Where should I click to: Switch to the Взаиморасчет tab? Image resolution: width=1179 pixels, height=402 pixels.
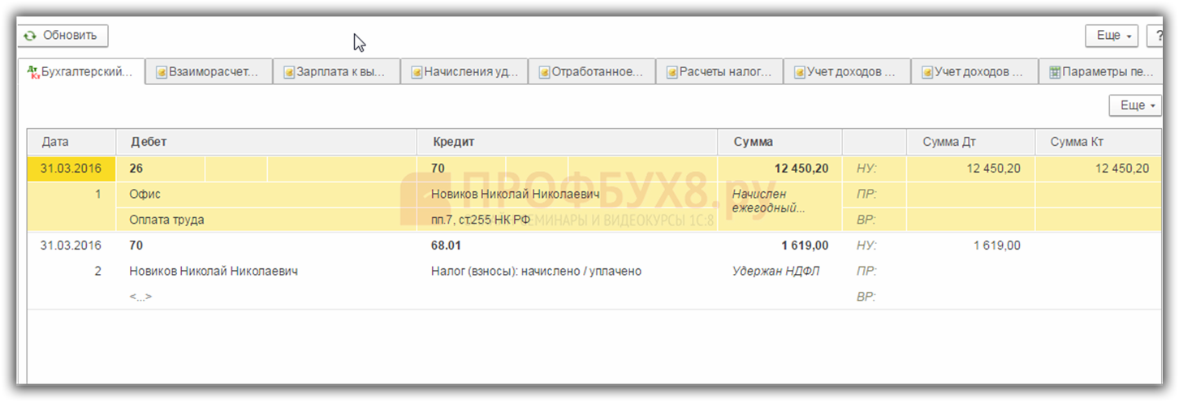(208, 72)
